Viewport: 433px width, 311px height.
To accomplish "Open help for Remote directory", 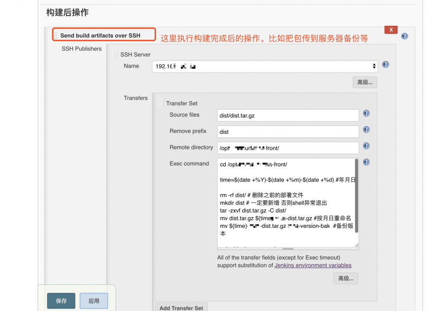I will click(x=366, y=146).
